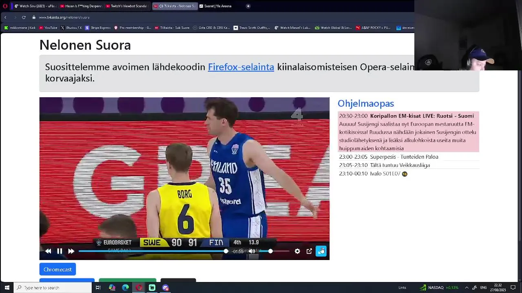This screenshot has height=293, width=522.
Task: Open the Firefox-selainta link
Action: tap(241, 67)
